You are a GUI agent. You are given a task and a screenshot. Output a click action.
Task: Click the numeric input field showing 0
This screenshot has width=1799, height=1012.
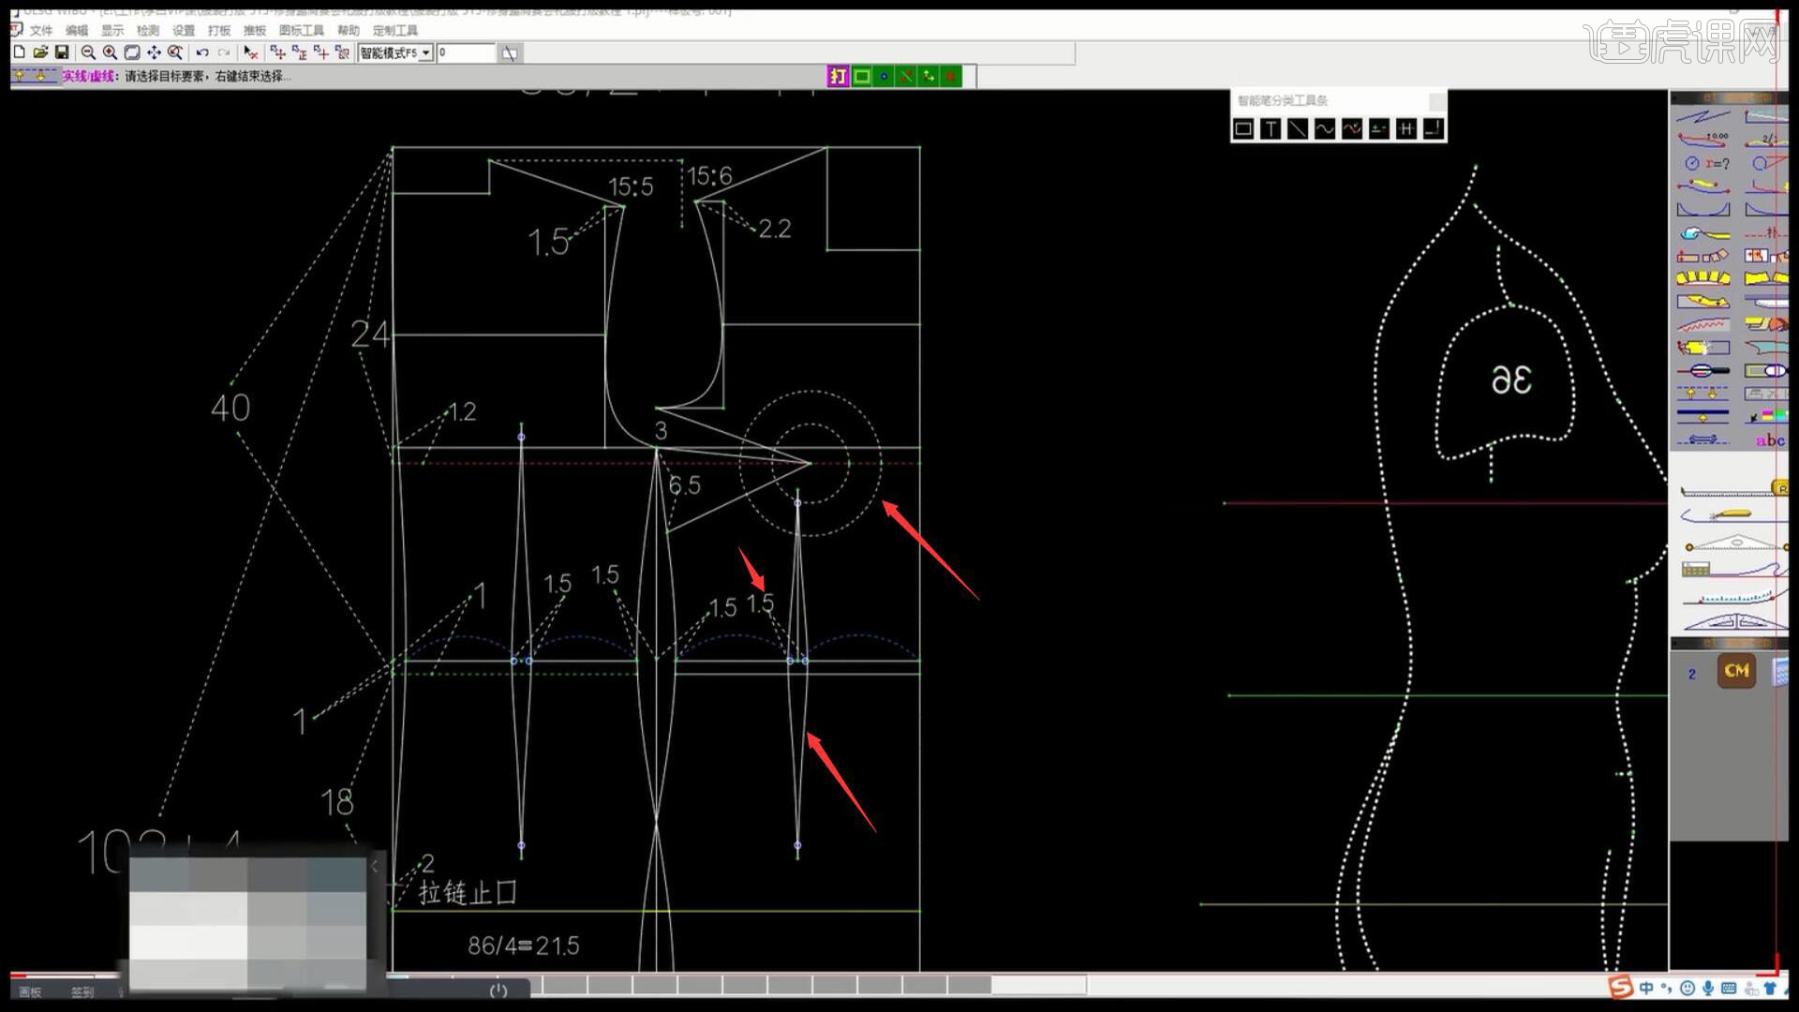coord(466,53)
